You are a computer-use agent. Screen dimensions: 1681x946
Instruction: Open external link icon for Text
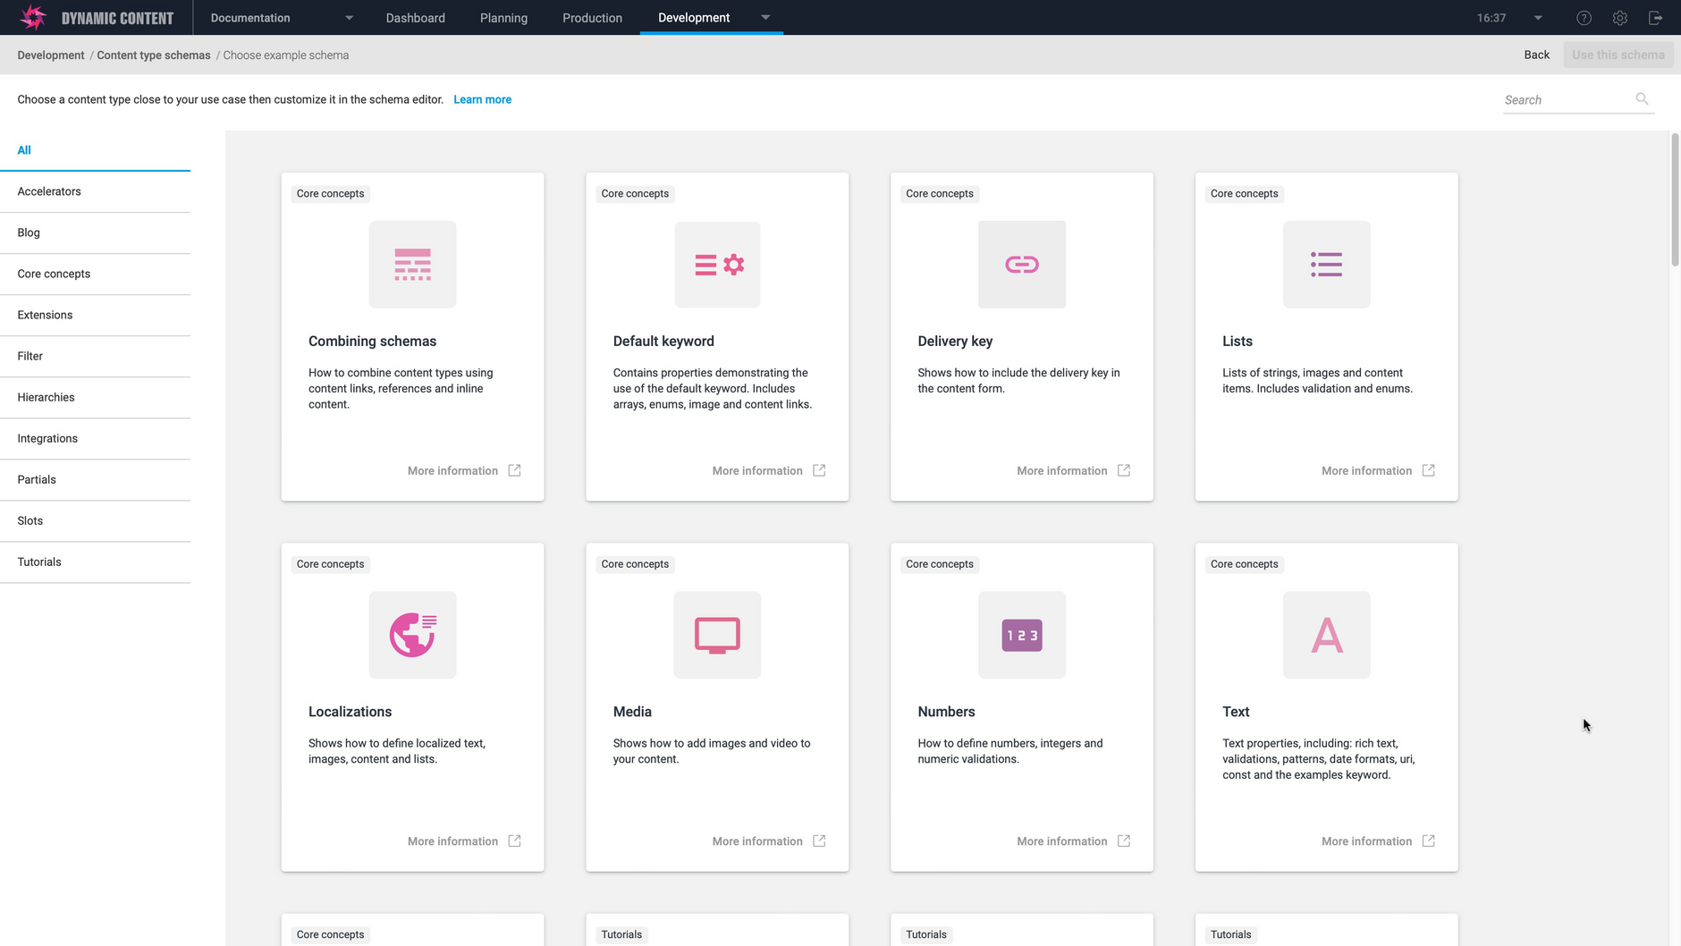1429,840
